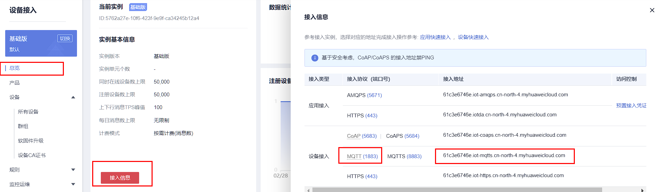
Task: Click the 接入地址 column header
Action: pyautogui.click(x=453, y=79)
